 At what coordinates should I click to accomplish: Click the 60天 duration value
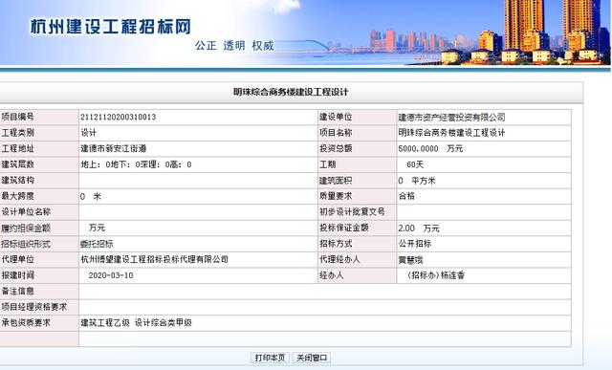(415, 164)
